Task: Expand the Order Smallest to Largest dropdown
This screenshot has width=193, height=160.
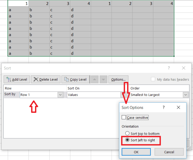Action: 186,95
